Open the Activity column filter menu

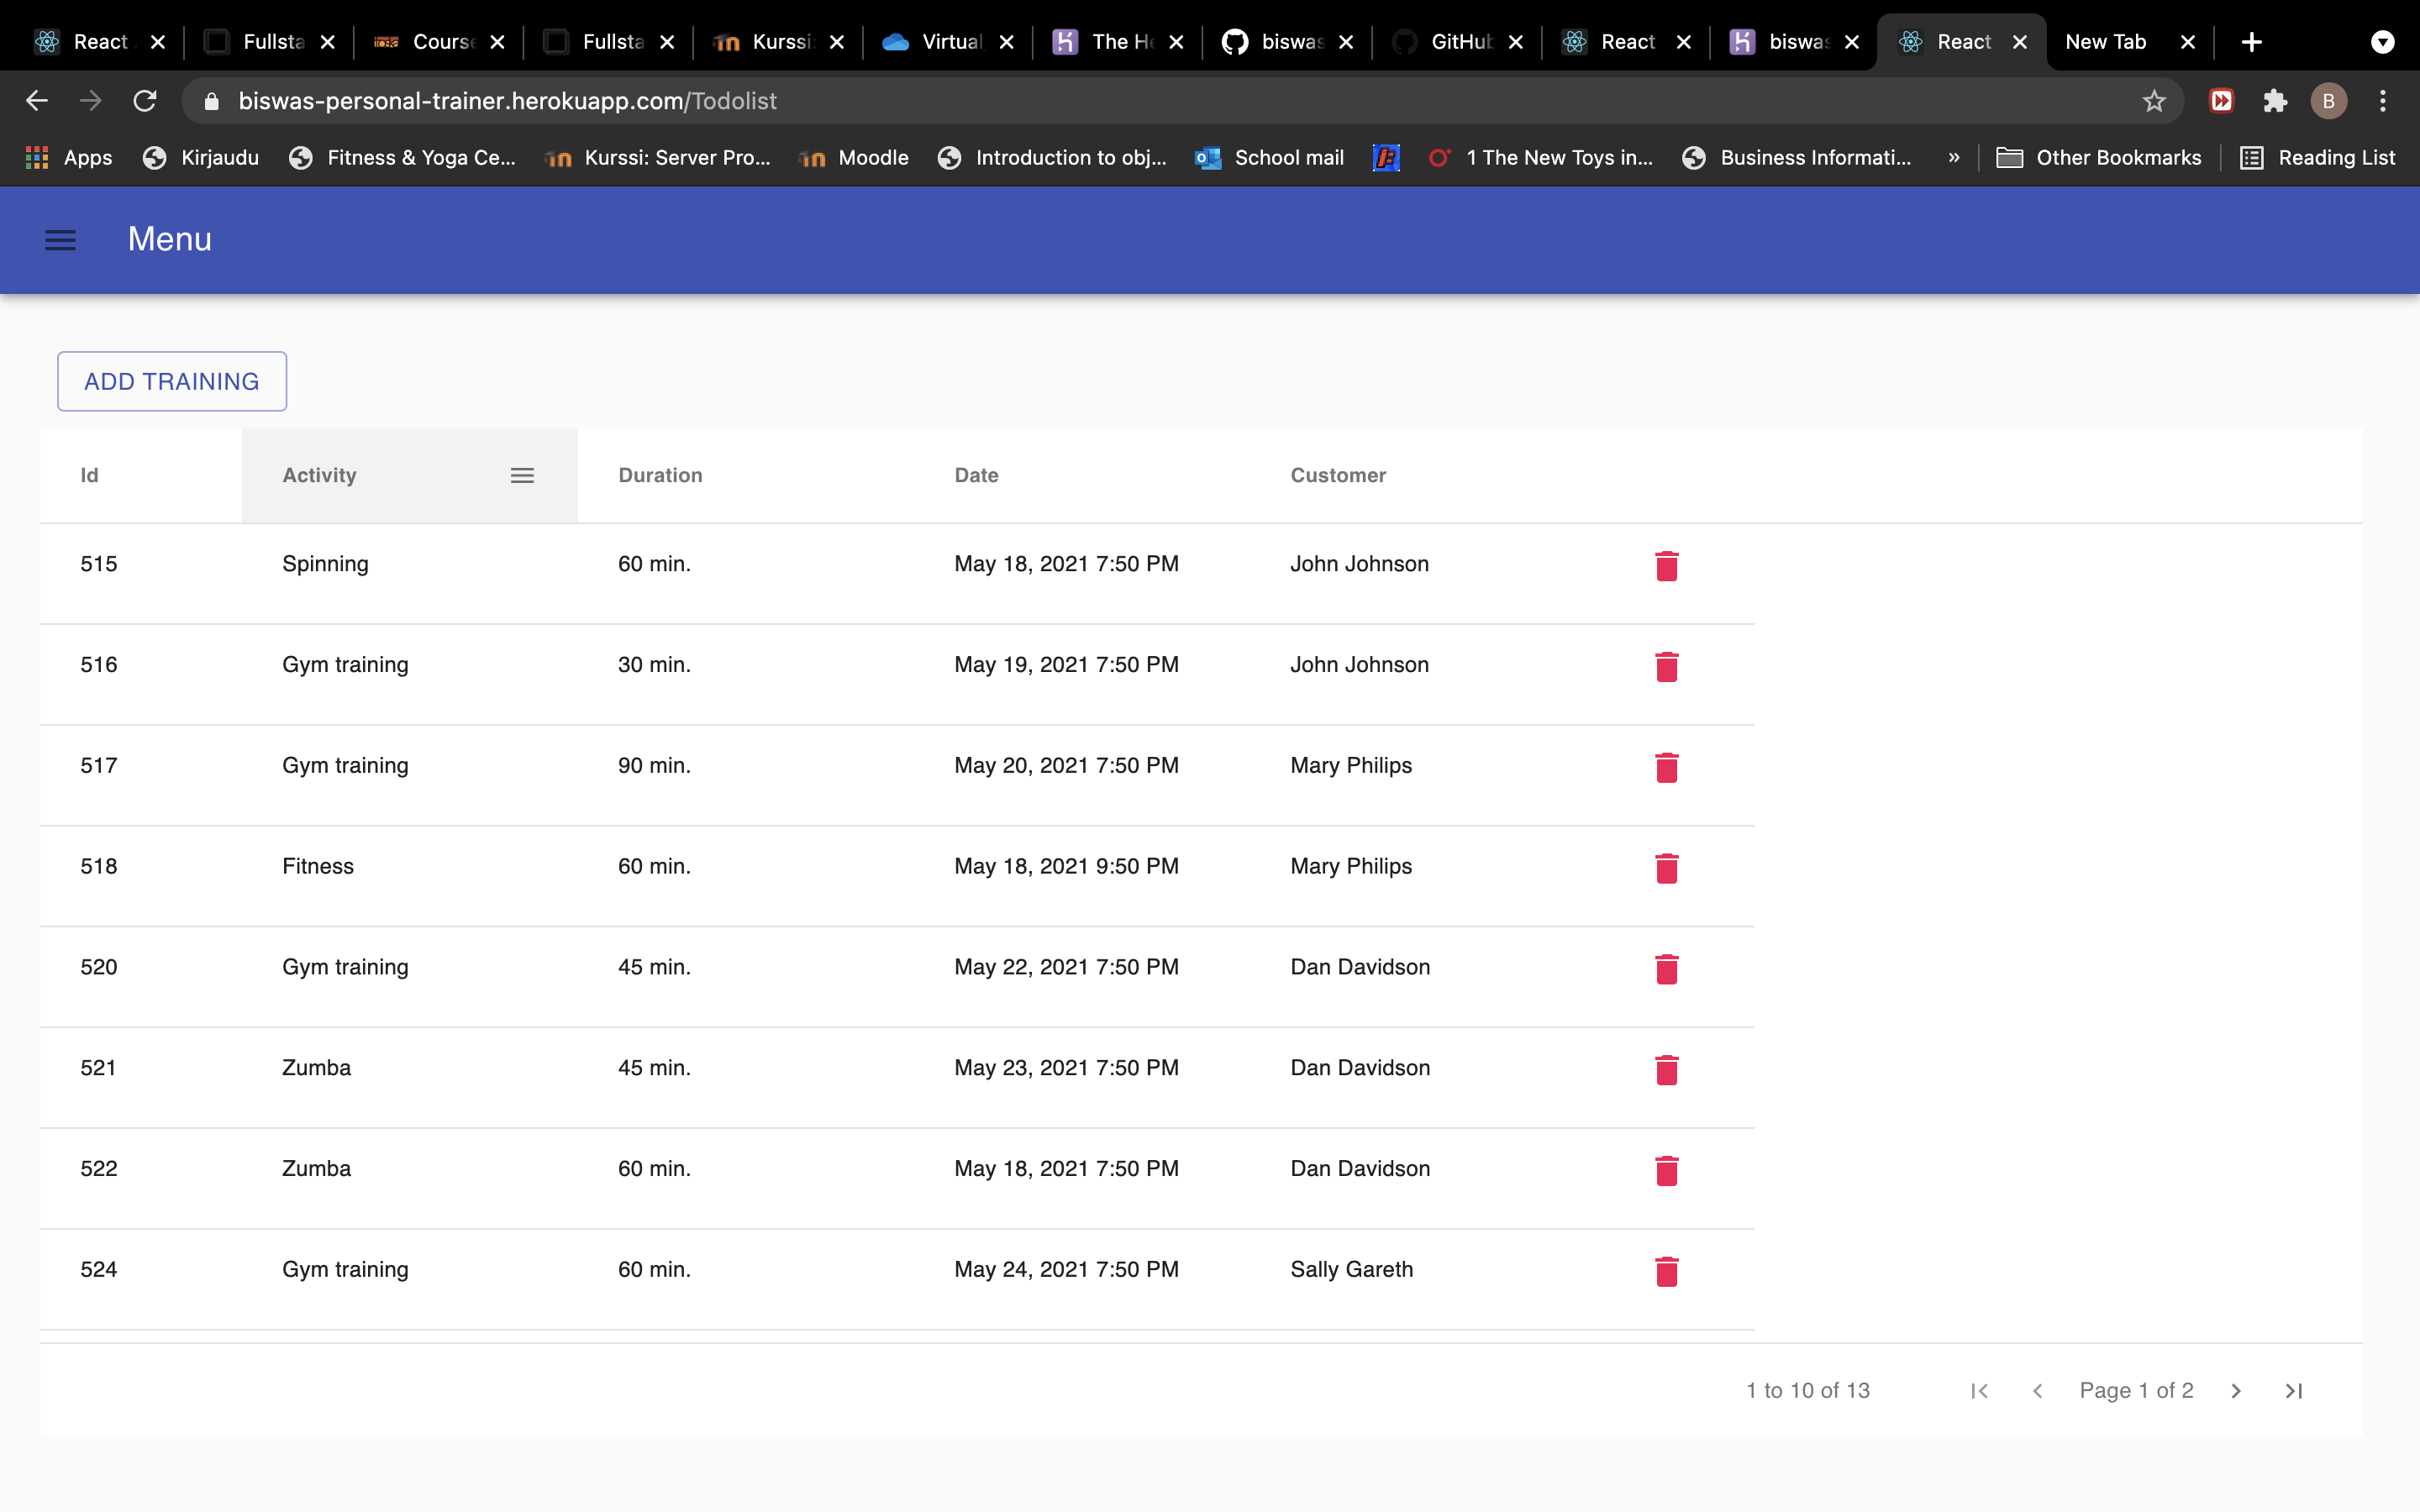click(x=522, y=475)
